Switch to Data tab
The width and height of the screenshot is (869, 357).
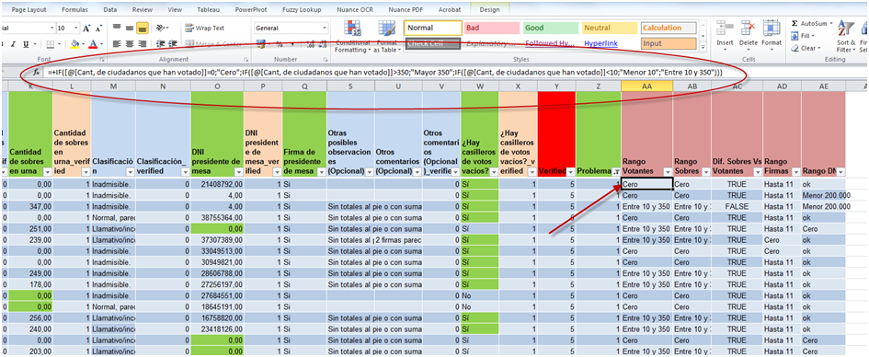coord(109,9)
